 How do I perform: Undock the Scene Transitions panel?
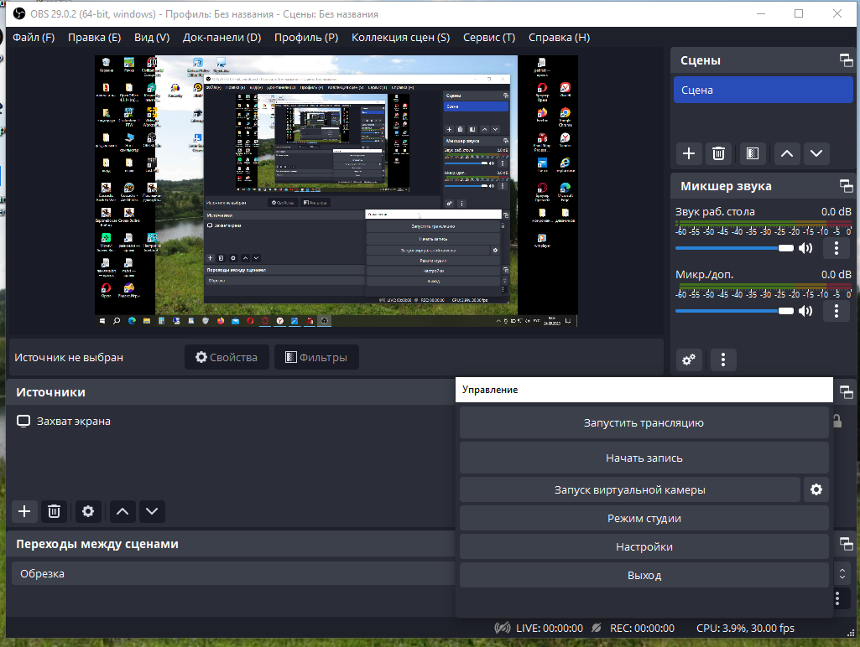click(x=847, y=544)
